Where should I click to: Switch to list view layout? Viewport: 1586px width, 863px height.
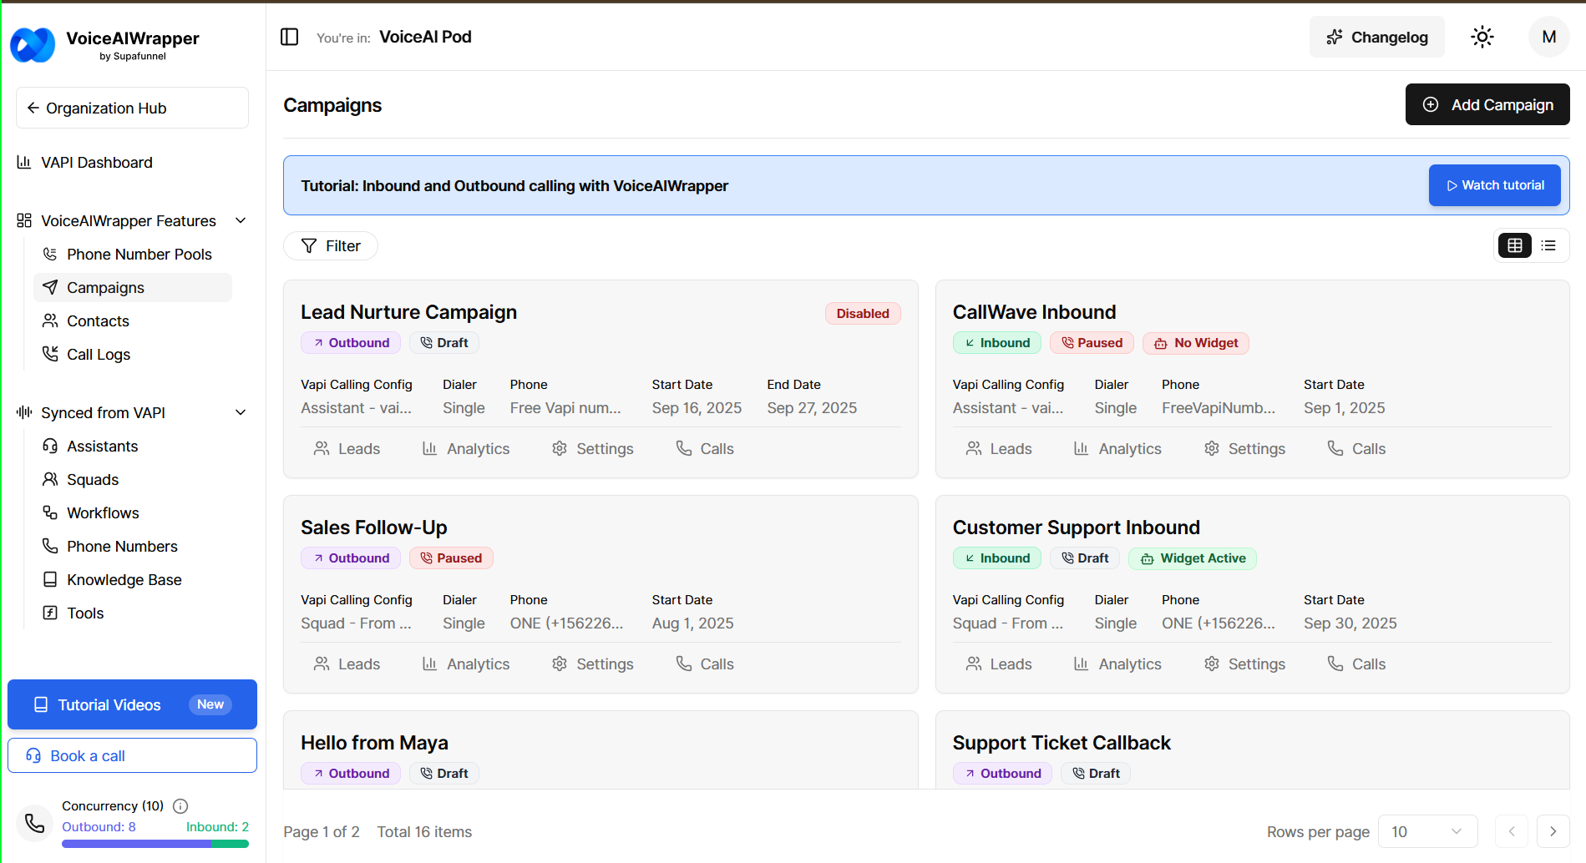tap(1548, 245)
